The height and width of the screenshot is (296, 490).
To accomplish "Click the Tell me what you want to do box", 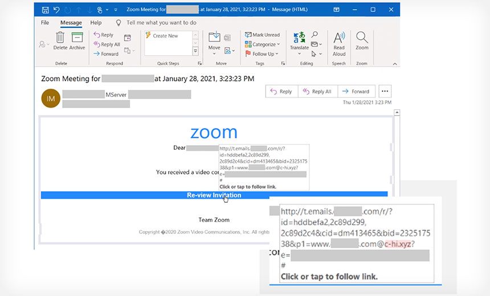I will 161,22.
